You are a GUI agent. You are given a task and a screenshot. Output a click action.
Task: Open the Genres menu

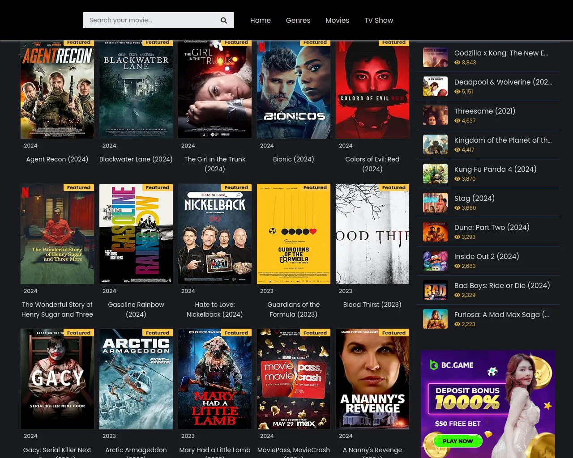pos(298,20)
